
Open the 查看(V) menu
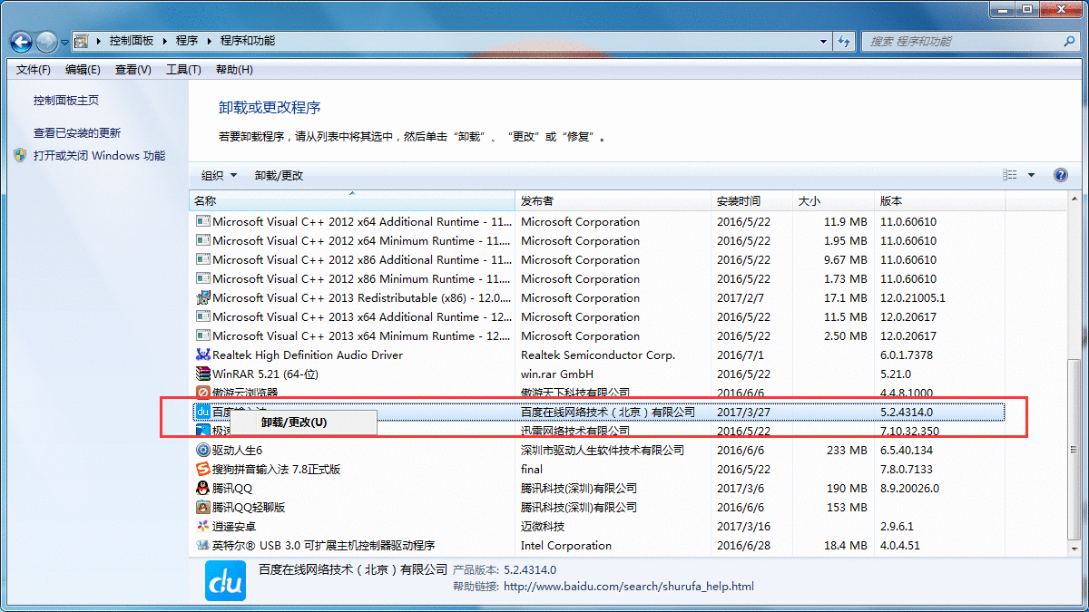coord(132,69)
